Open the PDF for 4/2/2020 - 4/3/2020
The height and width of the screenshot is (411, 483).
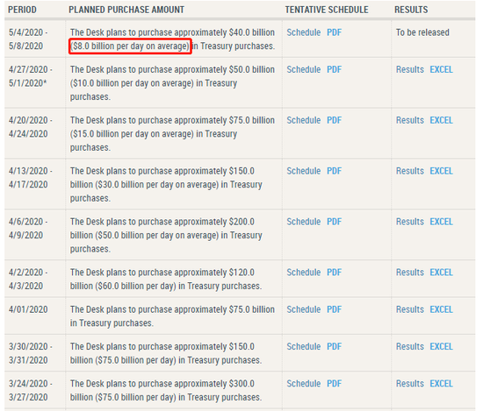click(x=334, y=273)
